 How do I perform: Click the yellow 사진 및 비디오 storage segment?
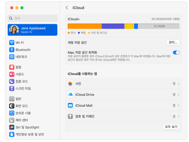pyautogui.click(x=129, y=26)
